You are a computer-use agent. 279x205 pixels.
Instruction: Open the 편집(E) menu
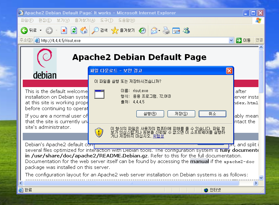[x=45, y=21]
